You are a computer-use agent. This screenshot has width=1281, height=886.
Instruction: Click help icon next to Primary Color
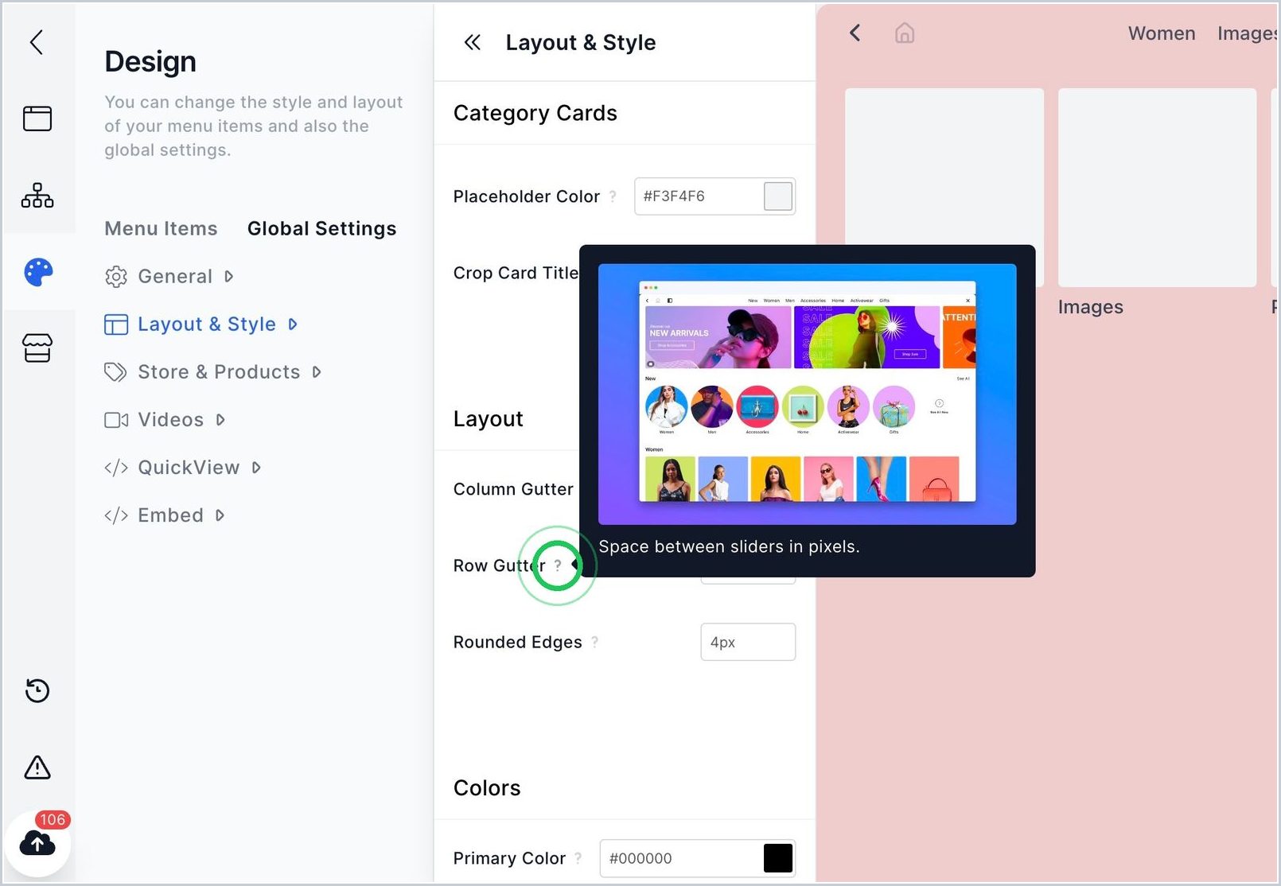[578, 858]
